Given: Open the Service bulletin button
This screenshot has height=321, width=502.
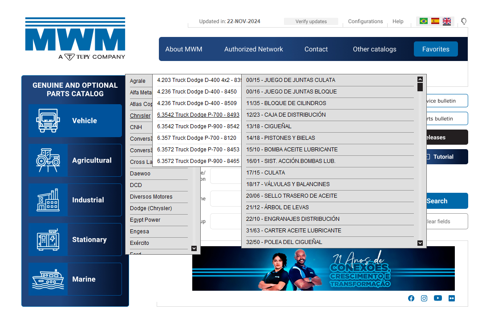Looking at the screenshot, I should 447,101.
